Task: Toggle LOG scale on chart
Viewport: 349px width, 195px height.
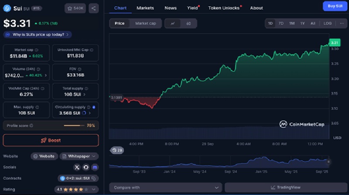Action: click(x=327, y=24)
